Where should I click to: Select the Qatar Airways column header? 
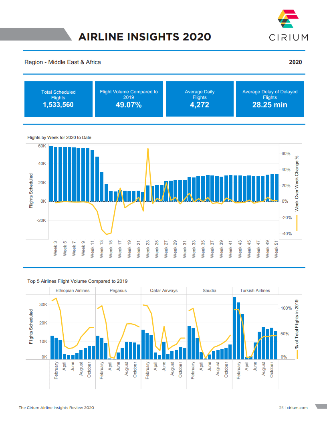click(164, 290)
